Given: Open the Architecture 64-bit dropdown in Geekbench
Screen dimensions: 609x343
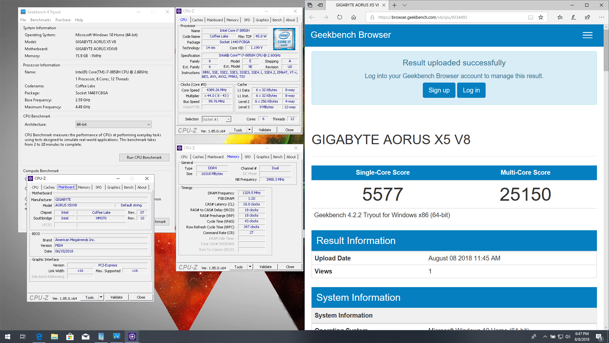Looking at the screenshot, I should (113, 124).
